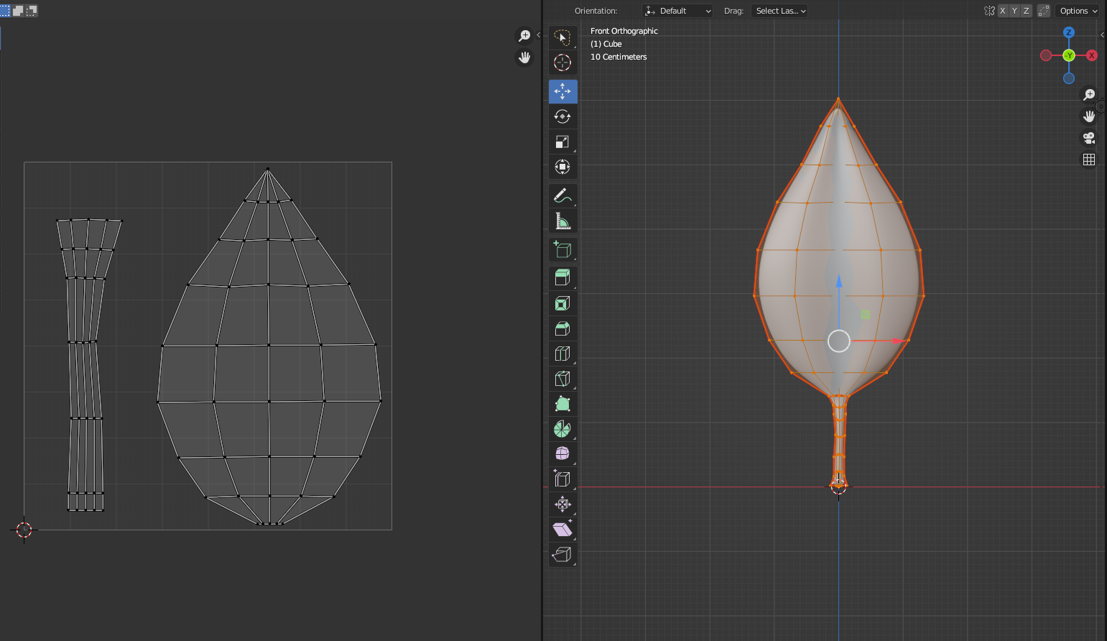Select the Lasso Select tool in toolbar

coord(562,37)
